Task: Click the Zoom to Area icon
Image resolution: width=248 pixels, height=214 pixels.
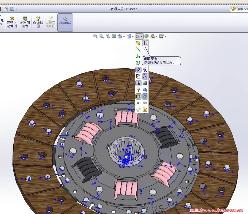Action: coord(101,36)
